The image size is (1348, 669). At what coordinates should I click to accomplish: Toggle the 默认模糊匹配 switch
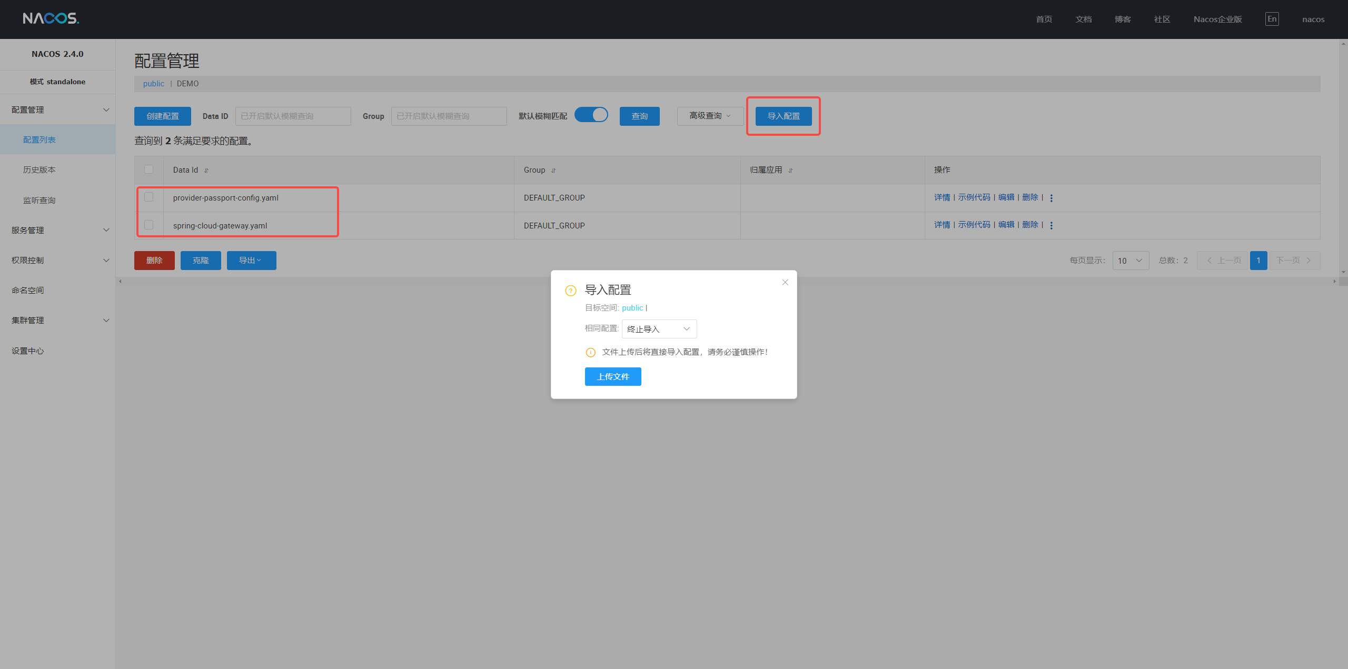point(591,115)
